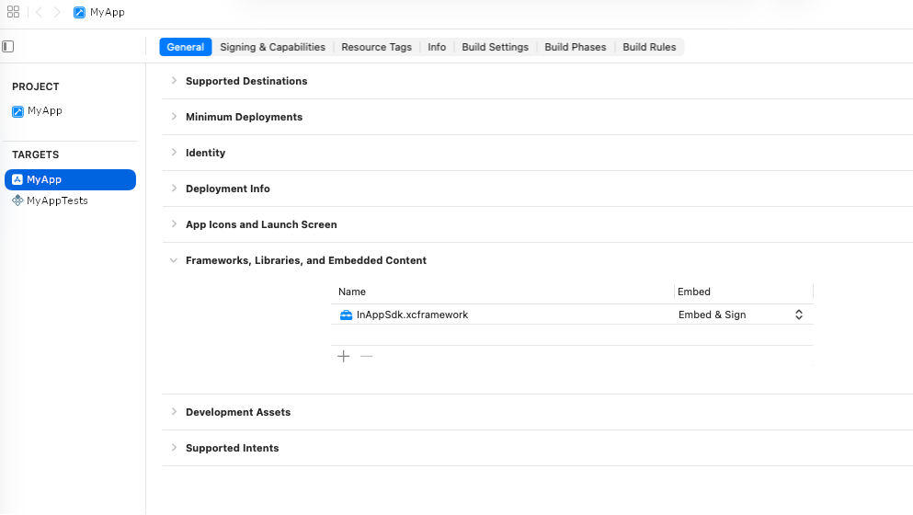This screenshot has width=913, height=515.
Task: Collapse Frameworks, Libraries, and Embedded Content
Action: [174, 260]
